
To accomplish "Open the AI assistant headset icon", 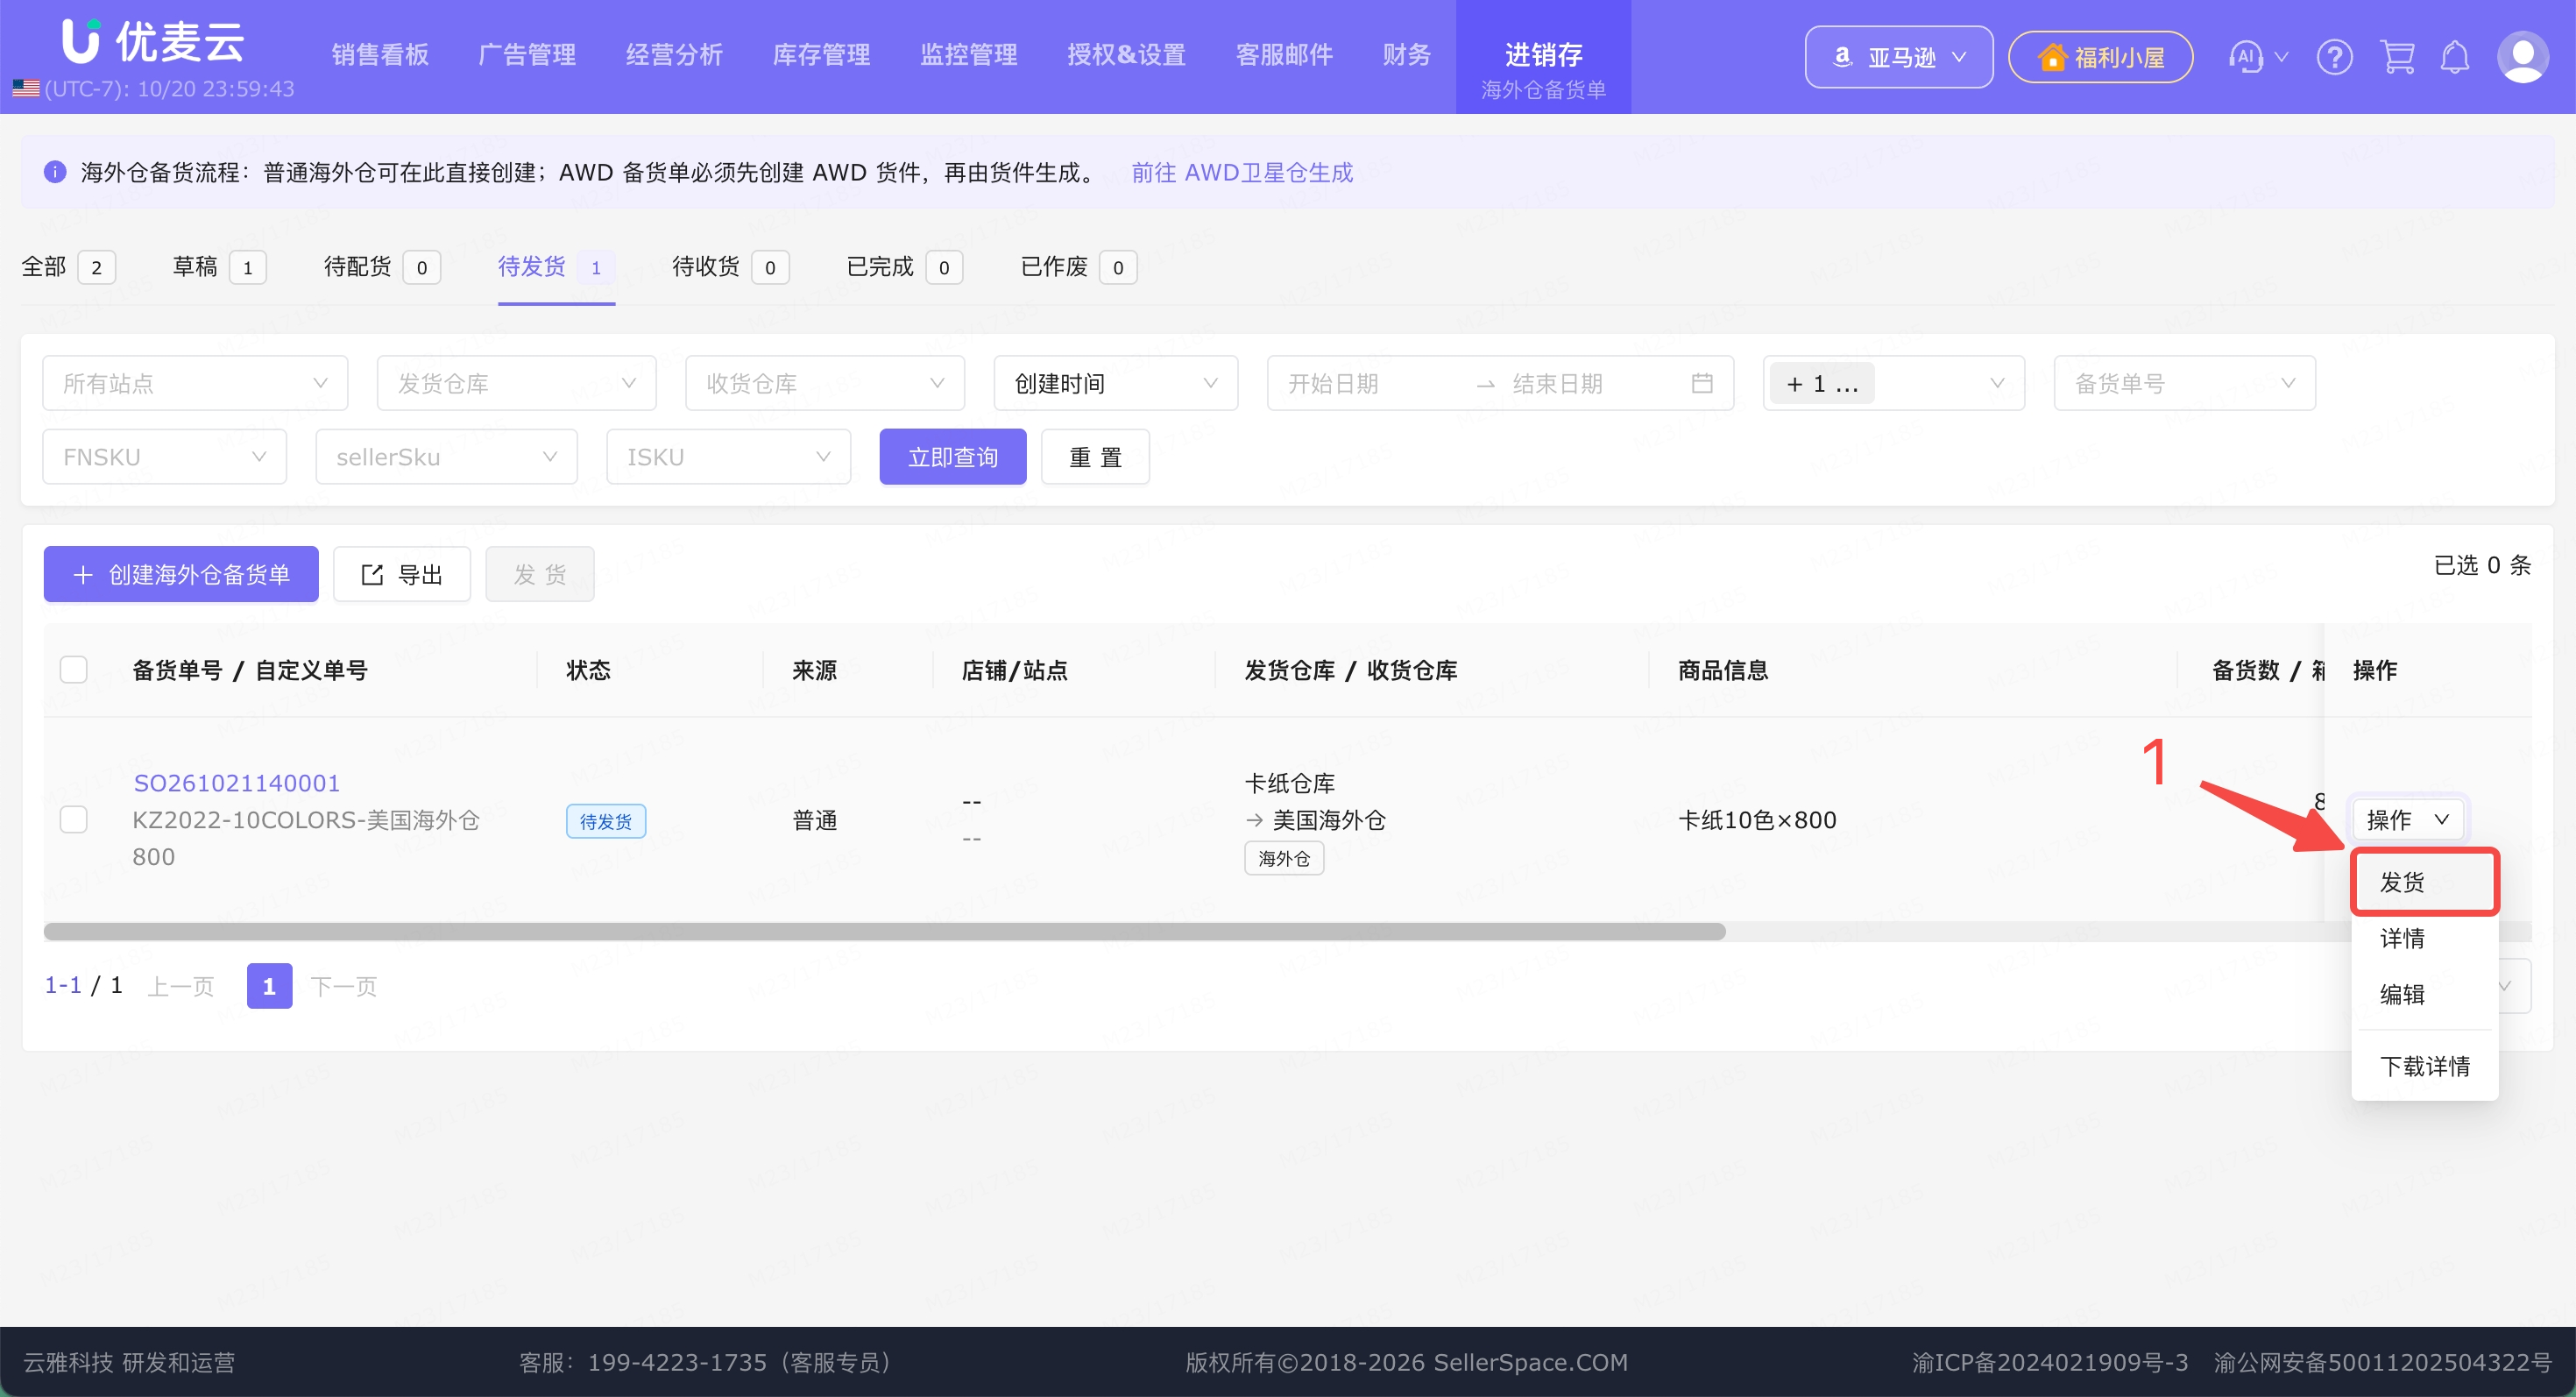I will (2247, 57).
